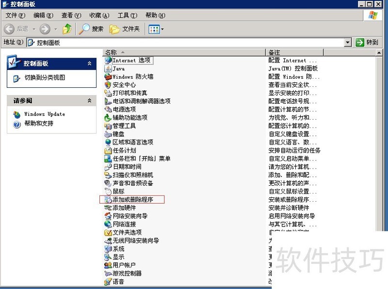Open 文件夹选项 icon
Image resolution: width=388 pixels, height=289 pixels.
point(108,232)
